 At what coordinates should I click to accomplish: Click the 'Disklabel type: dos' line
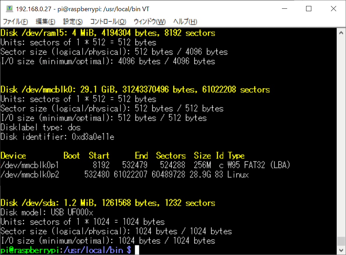pyautogui.click(x=41, y=127)
